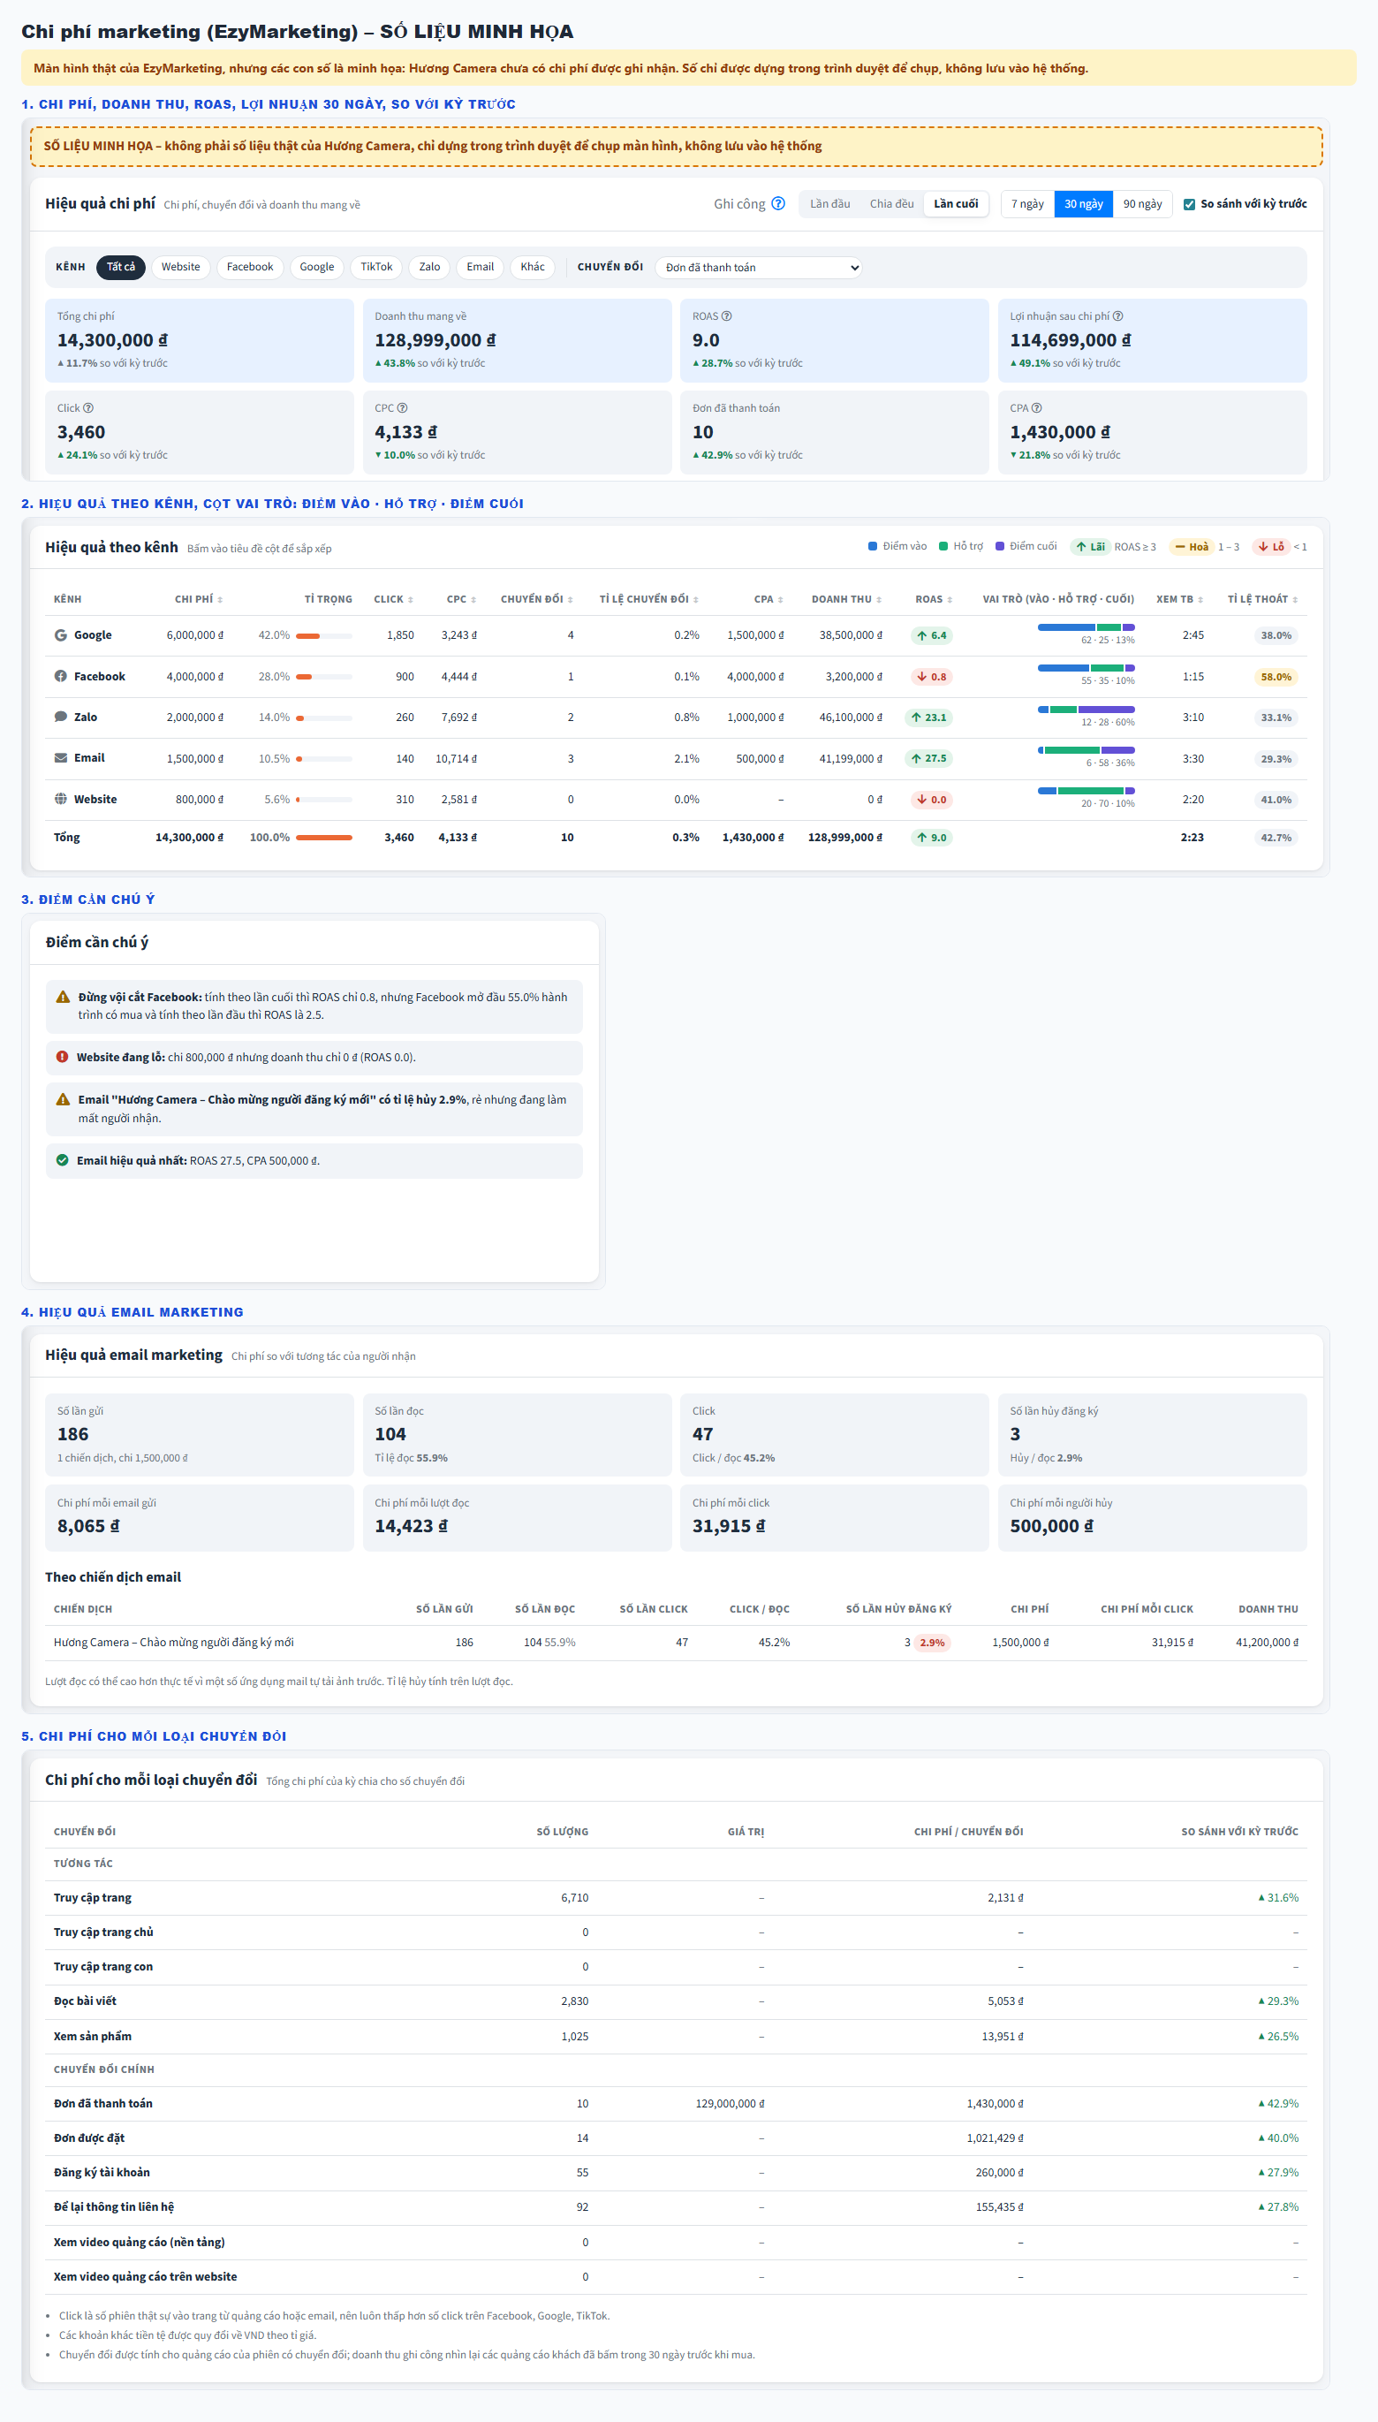Filter by the TikTok channel chip
This screenshot has width=1378, height=2422.
point(376,267)
